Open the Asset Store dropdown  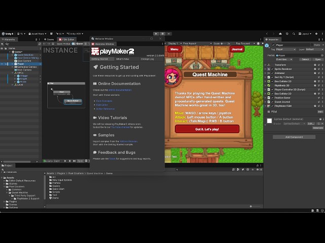(37, 34)
